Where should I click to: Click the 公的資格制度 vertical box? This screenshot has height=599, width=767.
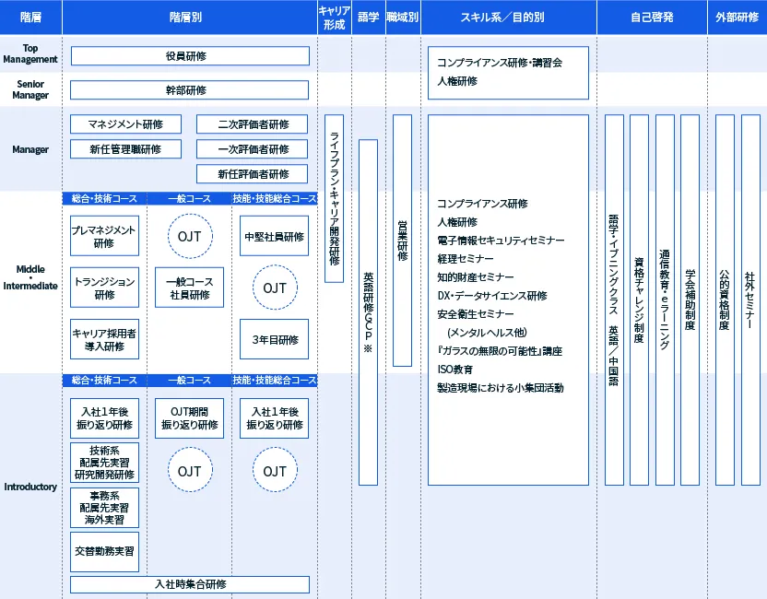[x=725, y=299]
